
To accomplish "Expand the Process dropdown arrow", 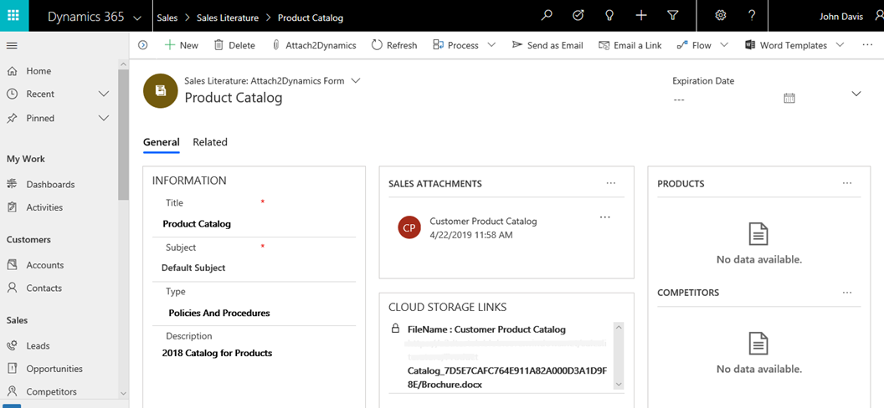I will coord(491,45).
